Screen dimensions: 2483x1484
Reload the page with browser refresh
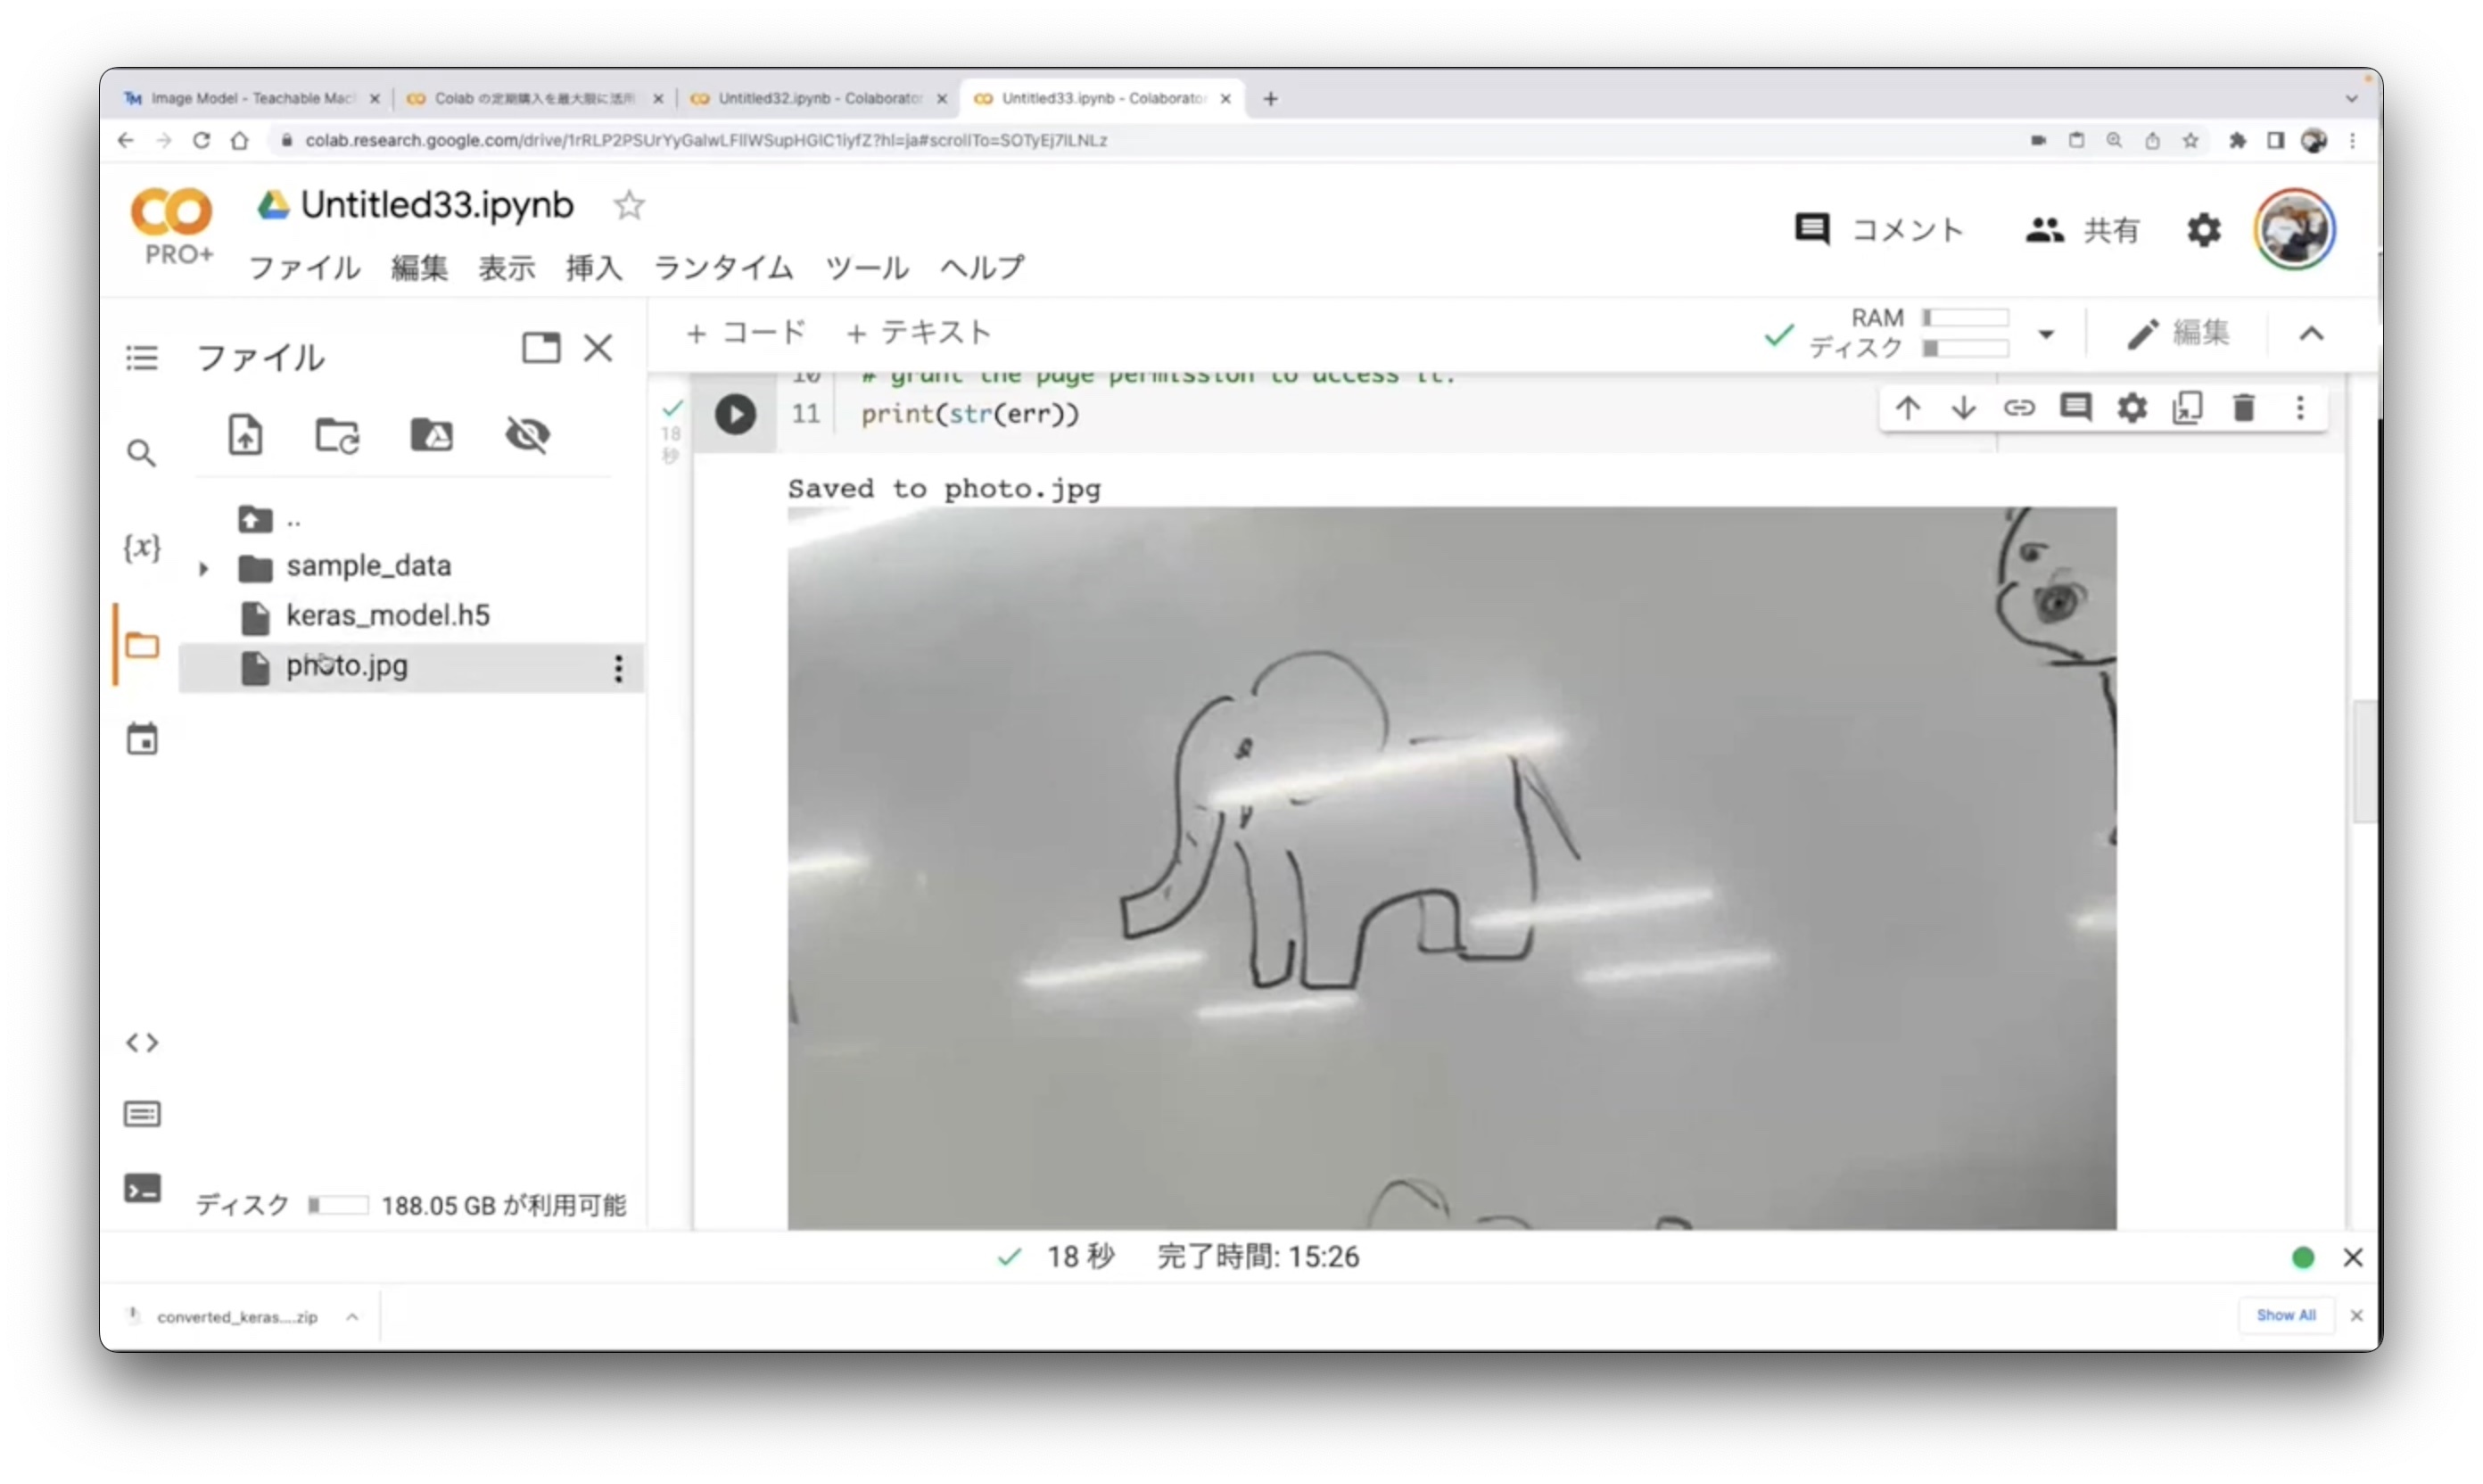[201, 140]
